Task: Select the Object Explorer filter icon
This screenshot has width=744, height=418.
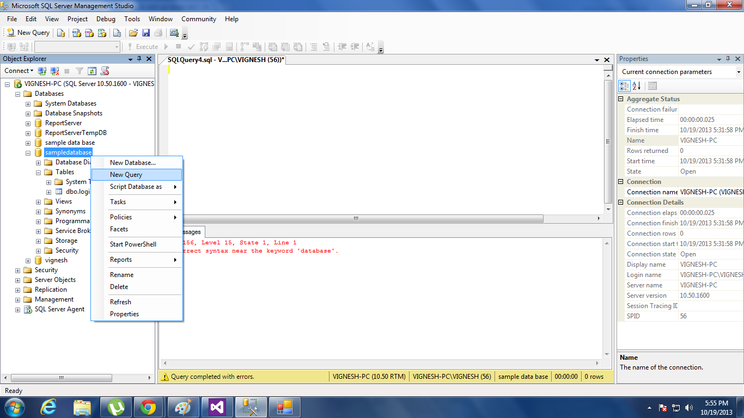Action: [79, 71]
